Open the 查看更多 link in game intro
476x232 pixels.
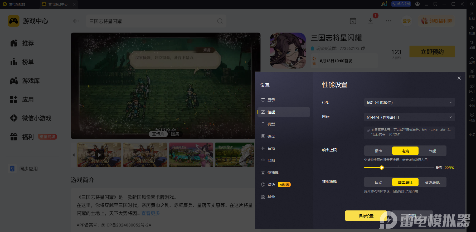tap(150, 213)
